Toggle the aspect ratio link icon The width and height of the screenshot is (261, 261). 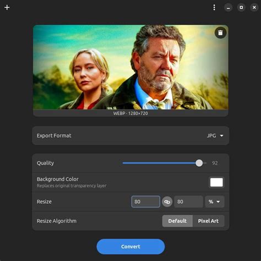click(167, 202)
